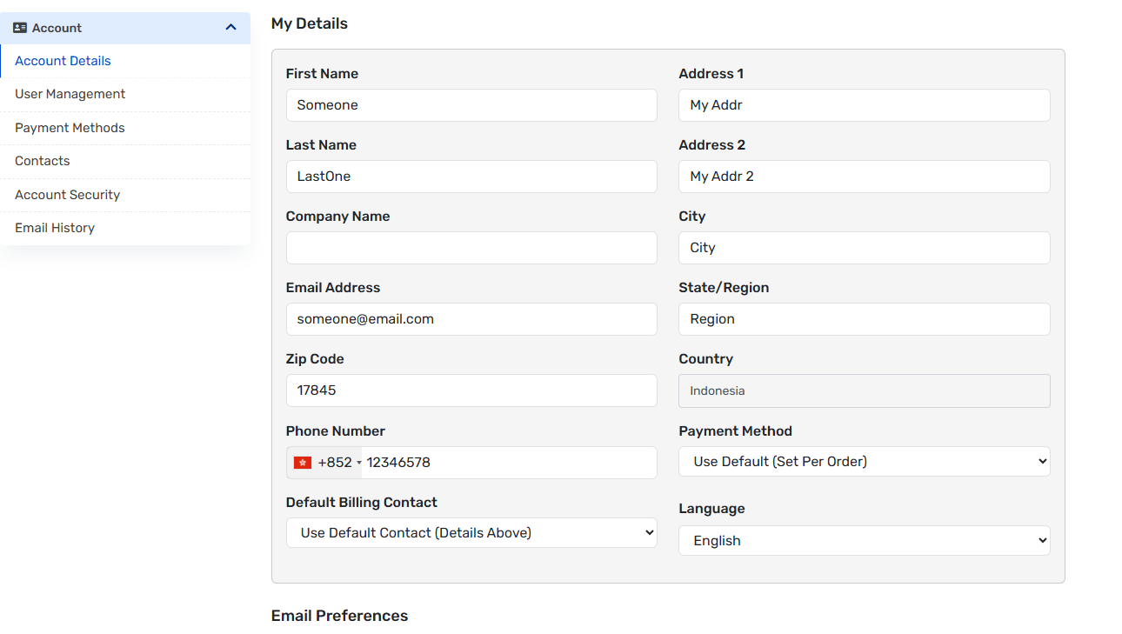This screenshot has width=1122, height=634.
Task: Click the phone number 12346578 field
Action: (x=510, y=463)
